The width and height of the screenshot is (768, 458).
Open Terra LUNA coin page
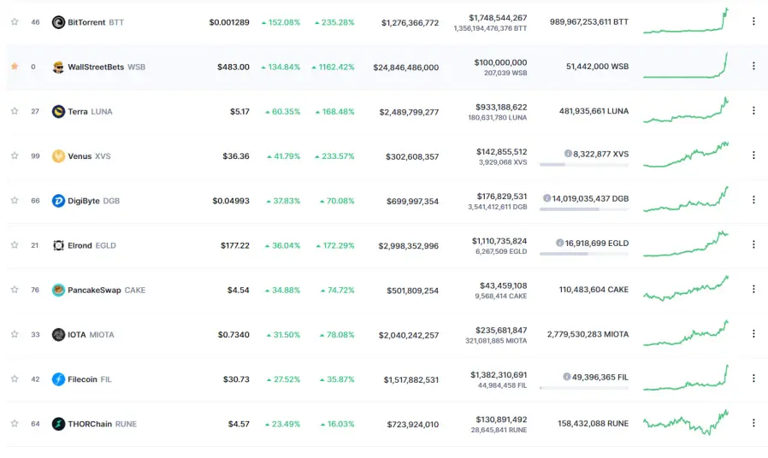pos(90,112)
